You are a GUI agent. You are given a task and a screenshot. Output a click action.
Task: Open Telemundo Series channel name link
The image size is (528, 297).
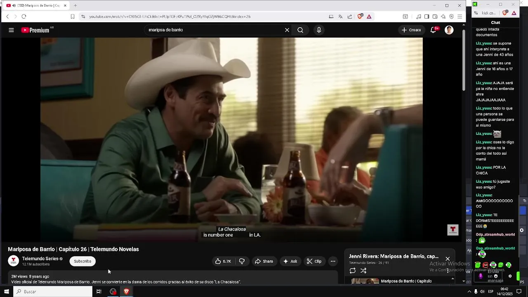pos(40,259)
